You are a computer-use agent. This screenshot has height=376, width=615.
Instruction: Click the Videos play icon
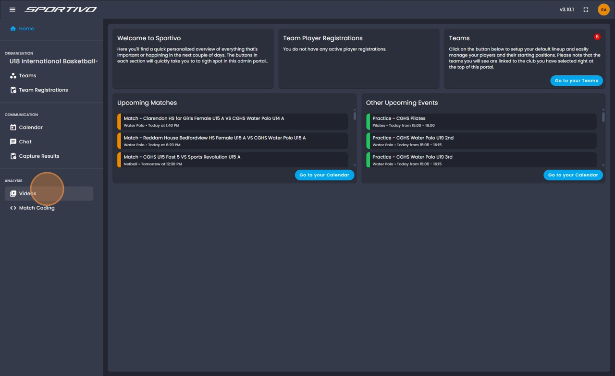(13, 194)
